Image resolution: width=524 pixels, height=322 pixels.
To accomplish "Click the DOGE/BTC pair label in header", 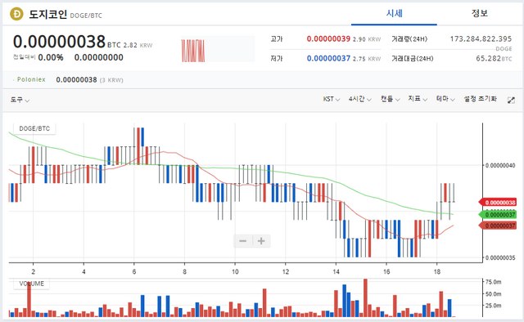I will [86, 16].
